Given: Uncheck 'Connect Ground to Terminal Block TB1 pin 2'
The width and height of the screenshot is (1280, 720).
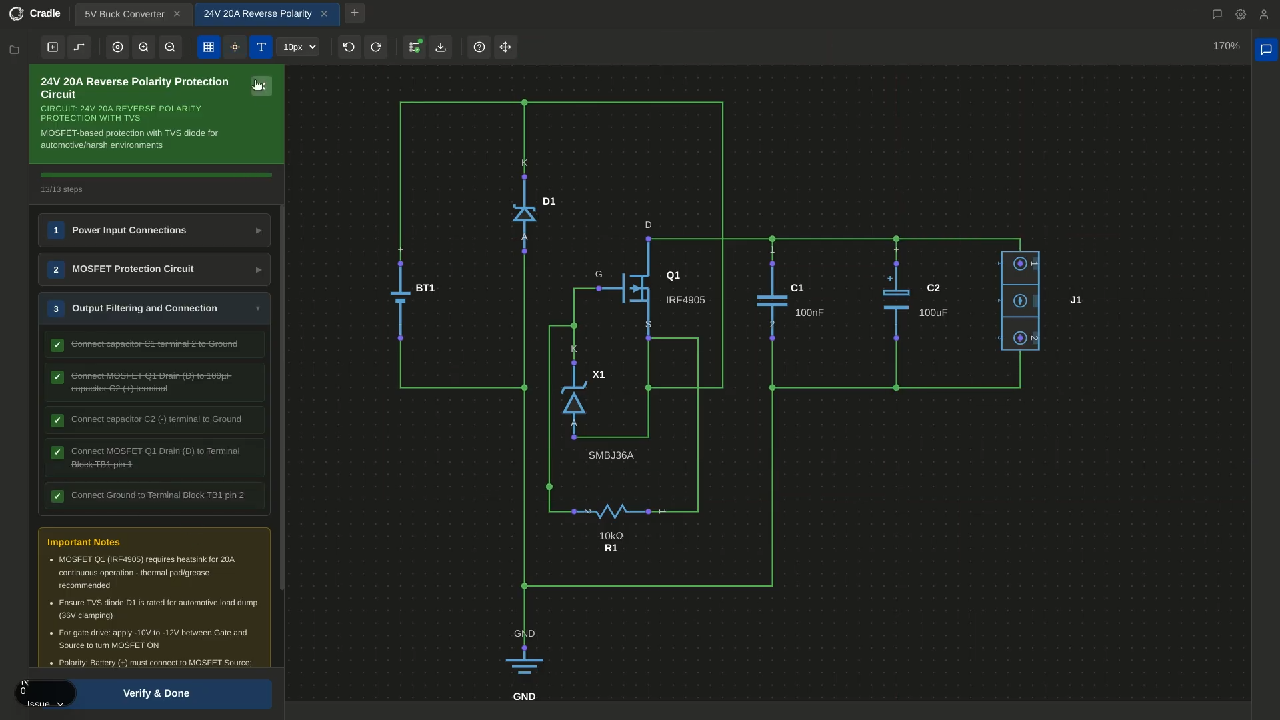Looking at the screenshot, I should (x=57, y=496).
